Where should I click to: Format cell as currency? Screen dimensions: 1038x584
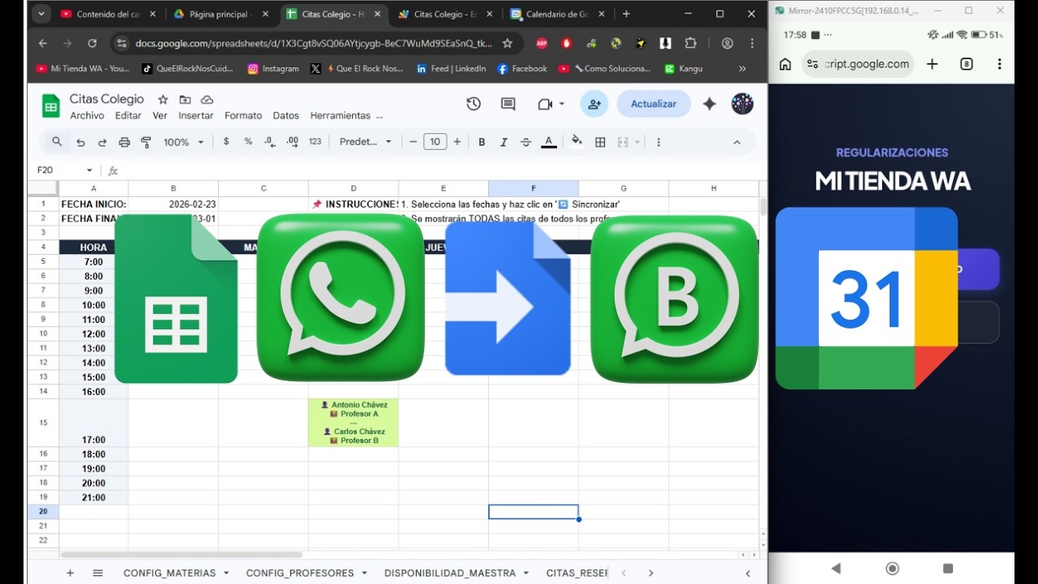[226, 141]
